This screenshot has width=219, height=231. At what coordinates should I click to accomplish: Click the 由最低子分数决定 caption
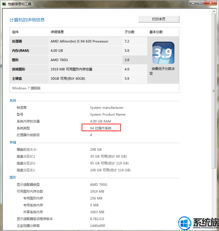coord(162,71)
